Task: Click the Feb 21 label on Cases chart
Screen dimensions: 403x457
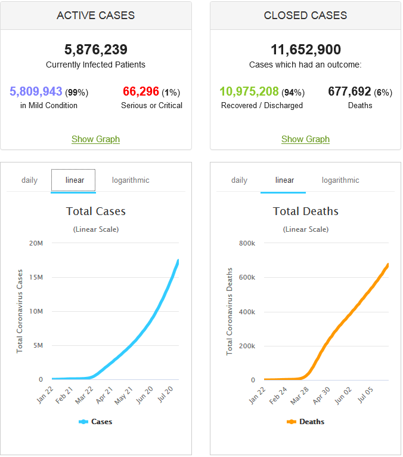Action: [x=64, y=395]
